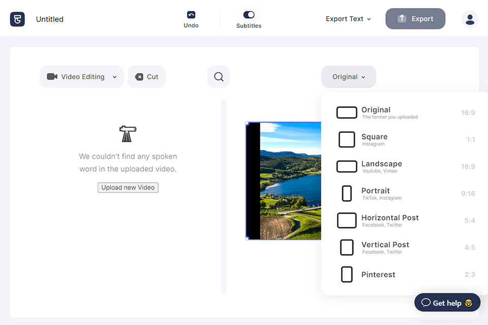Select Original 16:9 format option

point(406,113)
